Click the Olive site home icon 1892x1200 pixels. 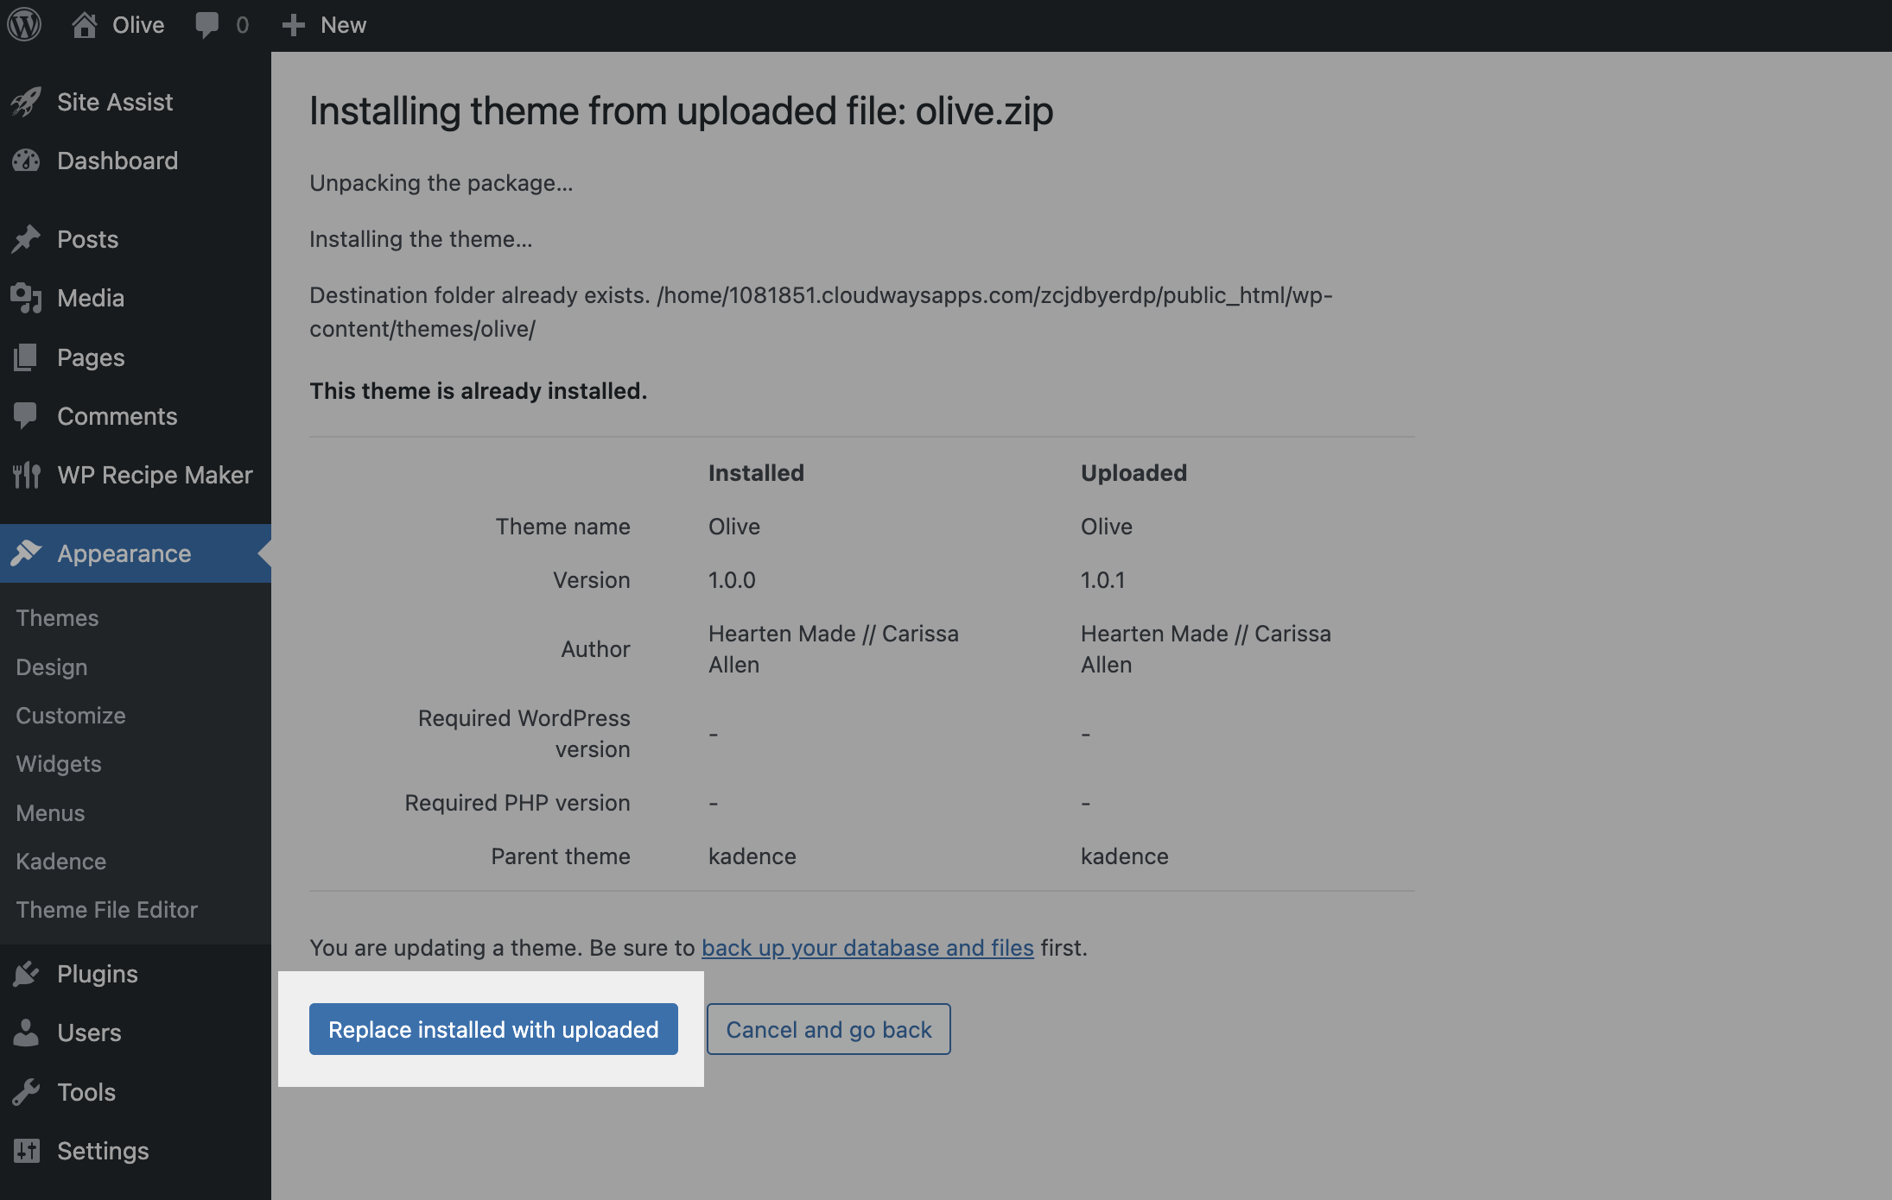85,24
